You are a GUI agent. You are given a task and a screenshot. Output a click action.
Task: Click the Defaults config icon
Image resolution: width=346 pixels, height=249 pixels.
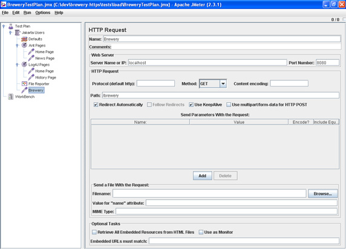[x=24, y=39]
